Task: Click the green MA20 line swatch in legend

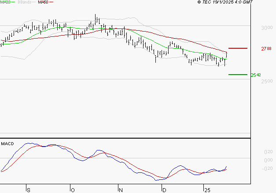Action: pyautogui.click(x=13, y=3)
